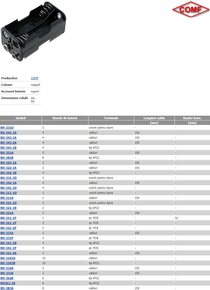The image size is (210, 290).
Task: Sort by Raster term. column header
Action: pos(192,118)
